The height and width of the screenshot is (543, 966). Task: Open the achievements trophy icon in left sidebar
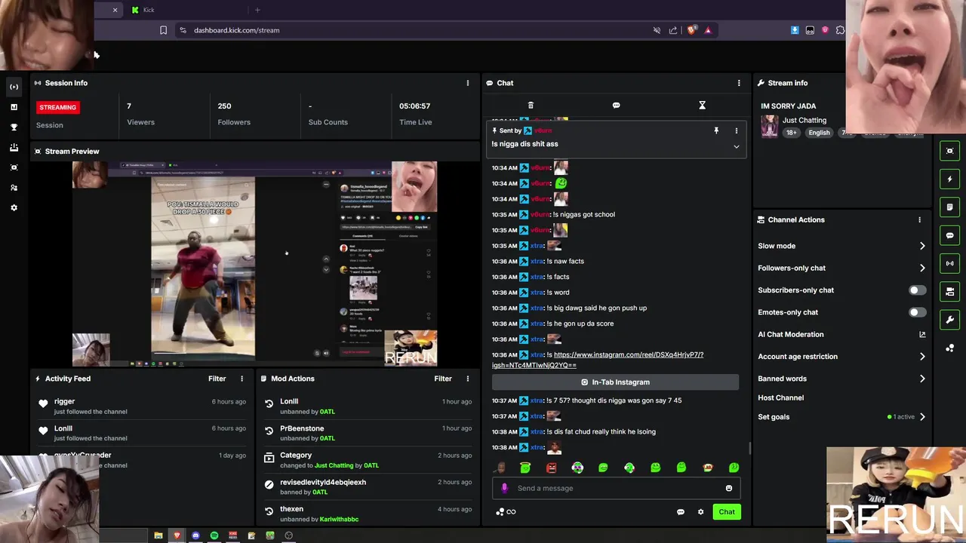(14, 127)
